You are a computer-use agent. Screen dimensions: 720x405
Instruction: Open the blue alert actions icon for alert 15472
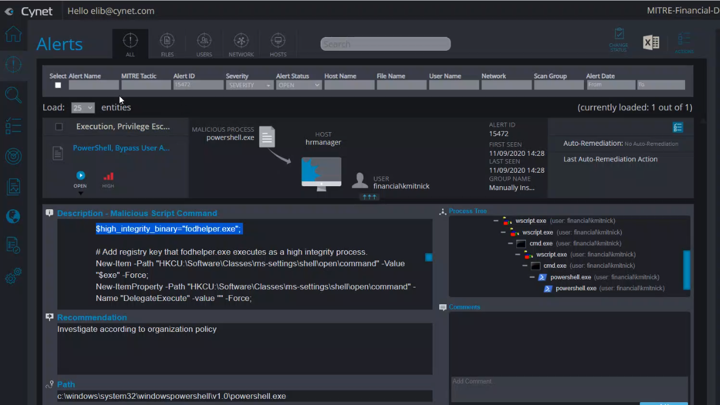(678, 128)
